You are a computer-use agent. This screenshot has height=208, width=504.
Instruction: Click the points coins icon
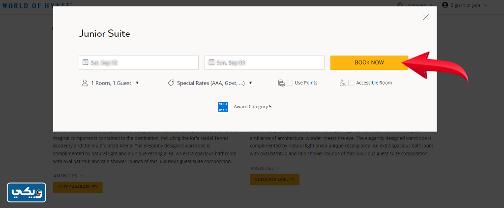point(281,83)
